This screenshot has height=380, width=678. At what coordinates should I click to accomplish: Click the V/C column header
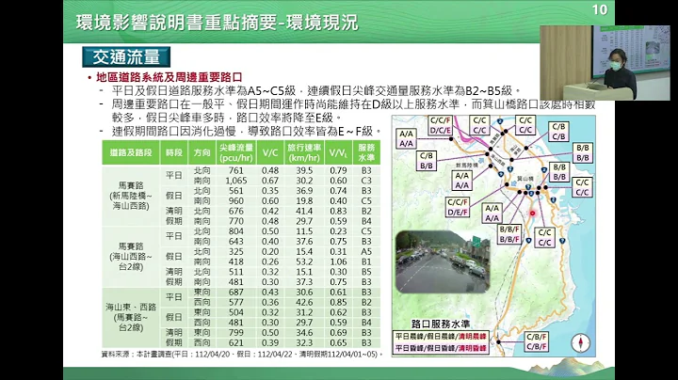270,152
